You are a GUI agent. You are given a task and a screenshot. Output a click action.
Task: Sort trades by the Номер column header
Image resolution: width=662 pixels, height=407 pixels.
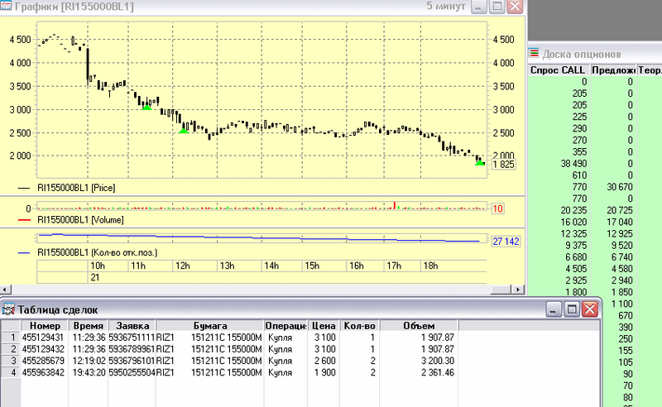coord(44,326)
